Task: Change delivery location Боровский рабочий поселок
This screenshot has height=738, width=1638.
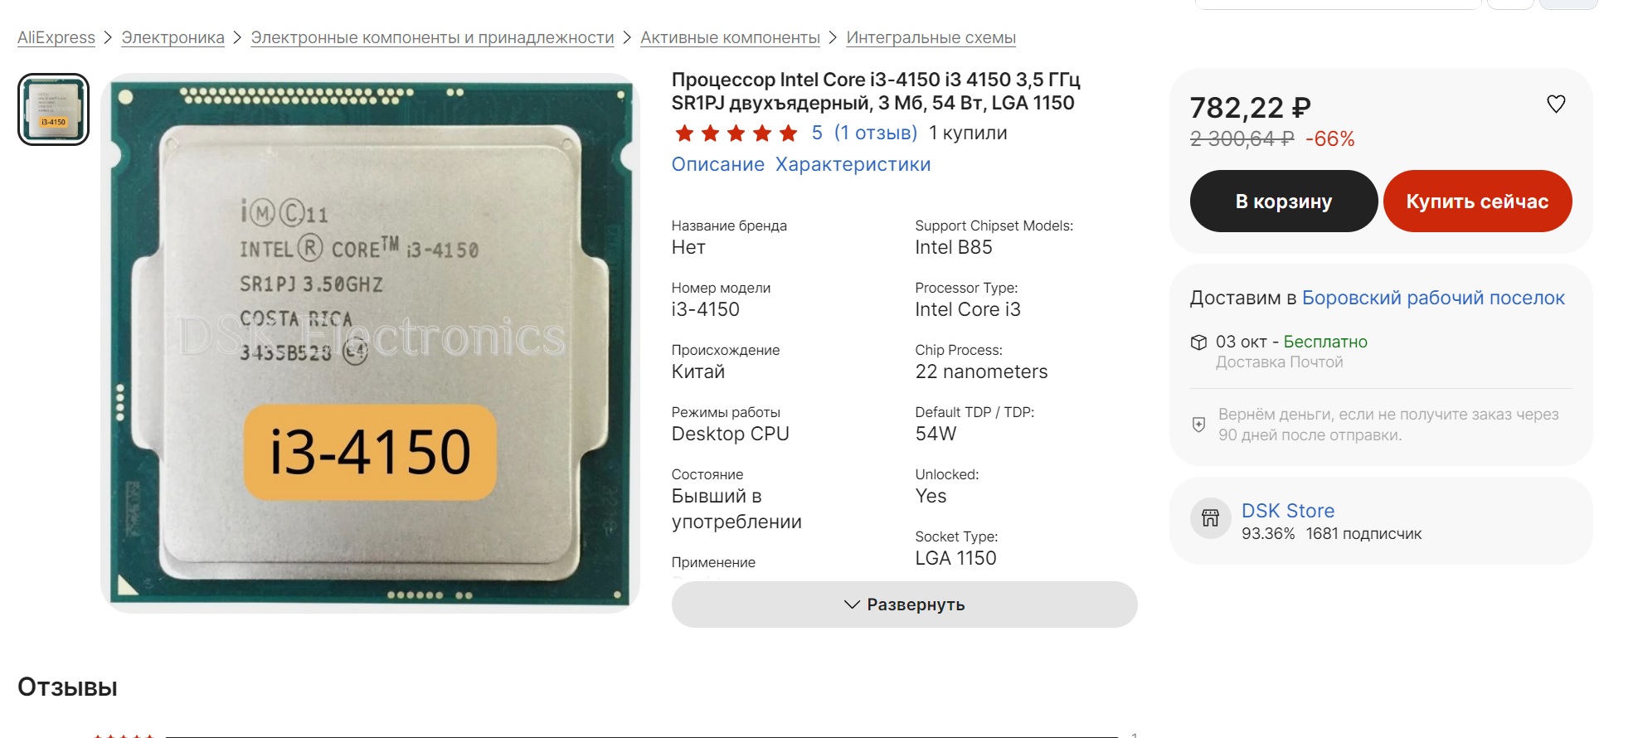Action: tap(1433, 298)
